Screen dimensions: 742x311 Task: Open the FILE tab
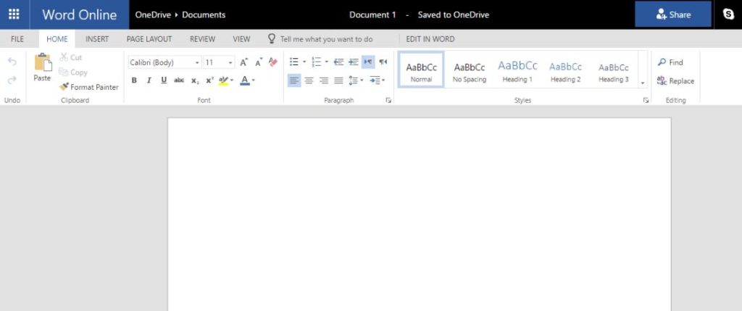17,39
